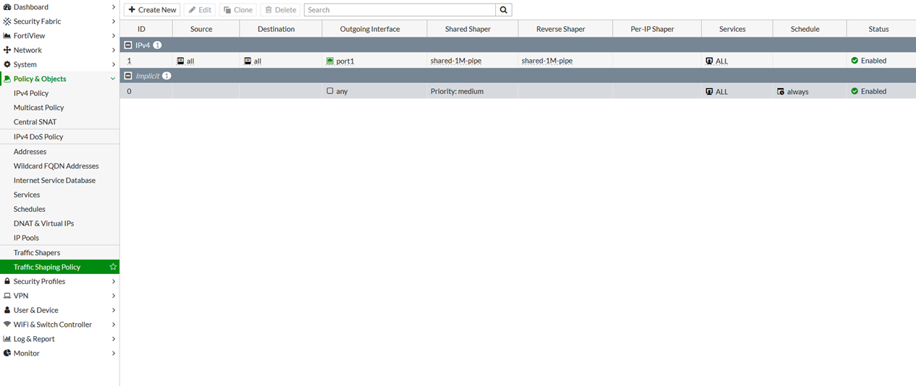Collapse the Implicit policy section
Viewport: 916px width, 386px height.
coord(128,76)
